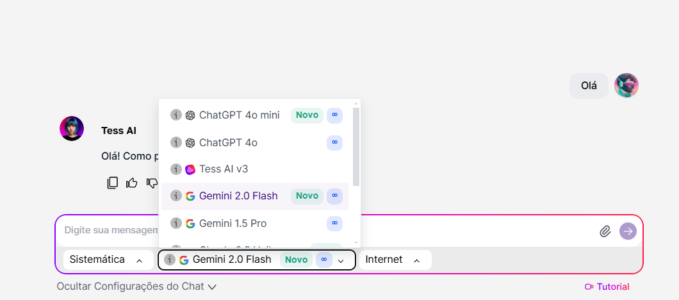Collapse the Gemini 2.0 Flash model selector

[257, 260]
